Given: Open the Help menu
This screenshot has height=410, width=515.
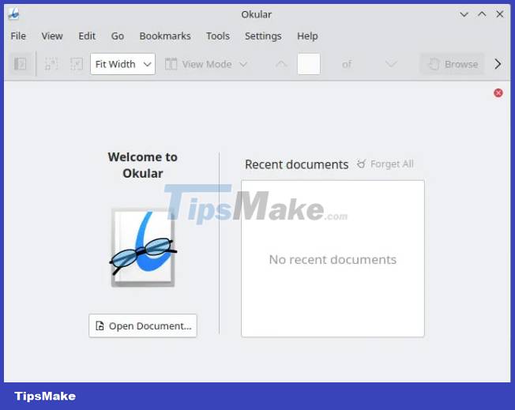Looking at the screenshot, I should click(x=307, y=36).
